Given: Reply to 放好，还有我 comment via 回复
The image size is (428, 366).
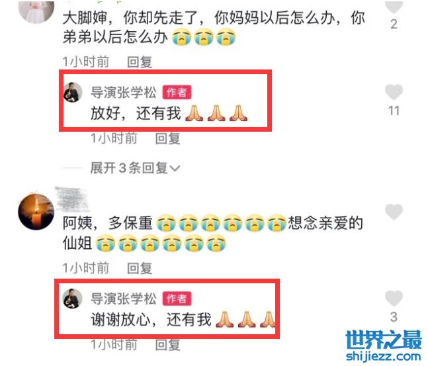Looking at the screenshot, I should pyautogui.click(x=167, y=138).
